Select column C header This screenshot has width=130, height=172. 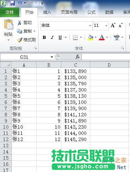pos(76,65)
